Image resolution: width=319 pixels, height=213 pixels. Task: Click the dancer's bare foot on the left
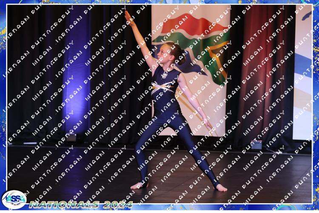coord(137,186)
